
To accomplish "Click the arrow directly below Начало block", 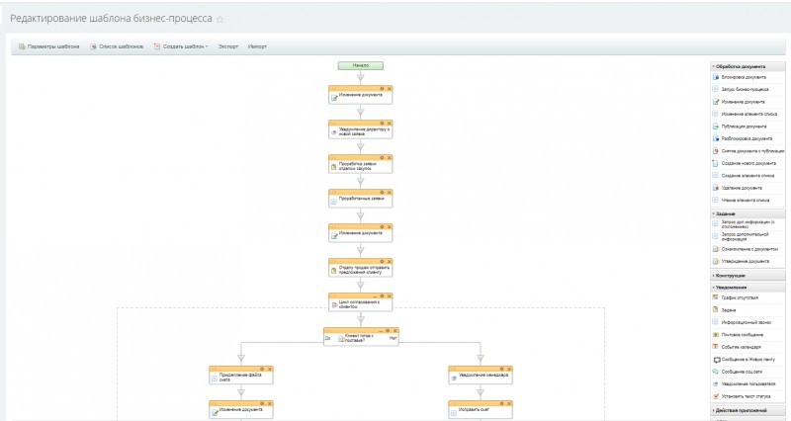I will click(360, 78).
